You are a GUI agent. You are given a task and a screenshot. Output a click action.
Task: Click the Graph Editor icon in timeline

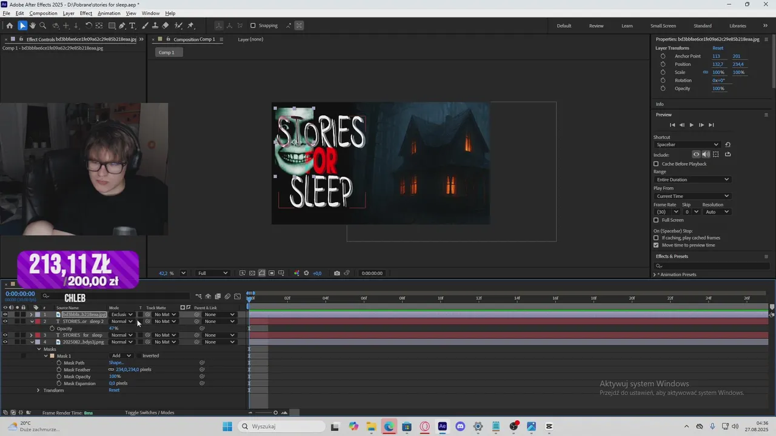point(237,296)
